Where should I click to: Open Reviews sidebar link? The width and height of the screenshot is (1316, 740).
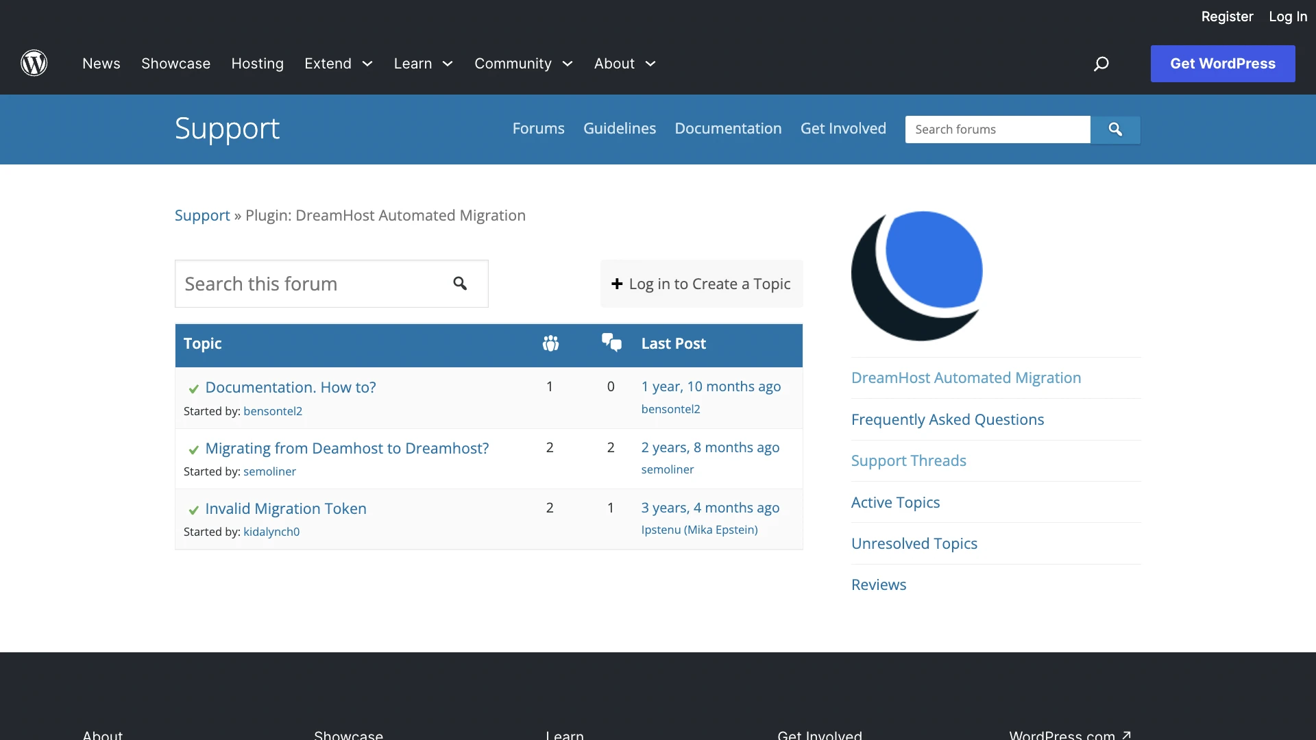[878, 584]
